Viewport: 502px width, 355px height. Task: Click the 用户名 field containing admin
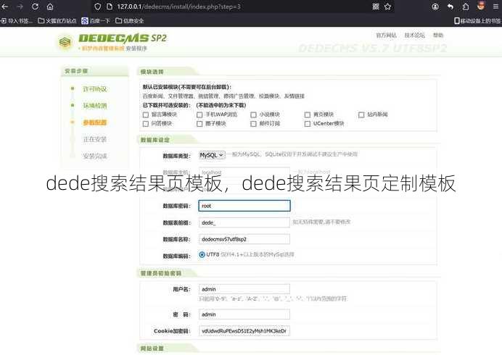(244, 289)
